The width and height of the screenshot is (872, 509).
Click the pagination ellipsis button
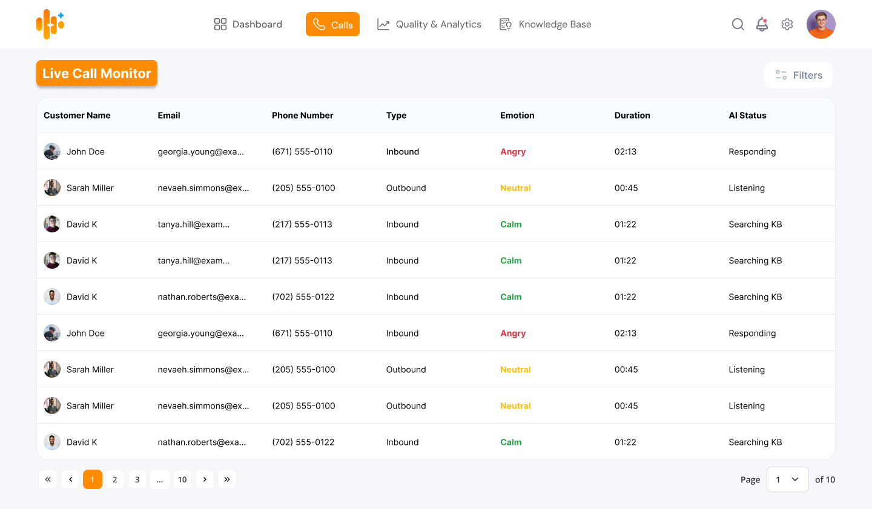[160, 479]
